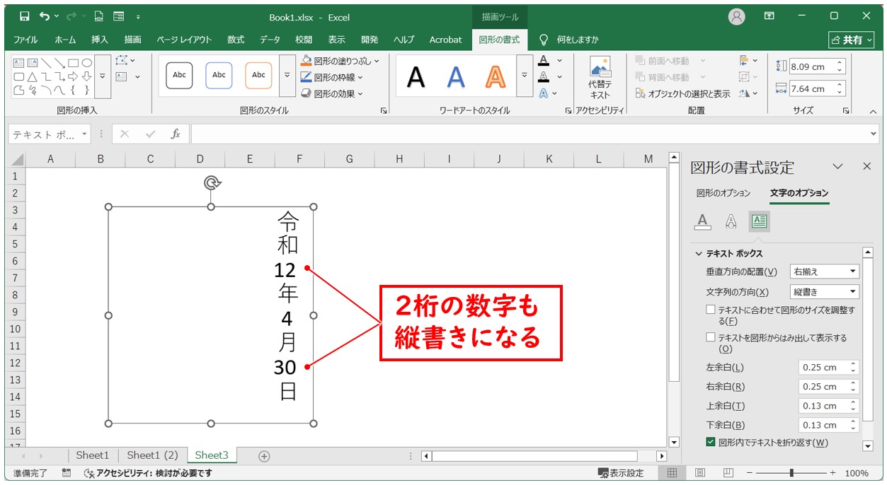The width and height of the screenshot is (887, 485).
Task: Open 文字列の方向 dropdown showing 縦書き
Action: click(x=825, y=291)
